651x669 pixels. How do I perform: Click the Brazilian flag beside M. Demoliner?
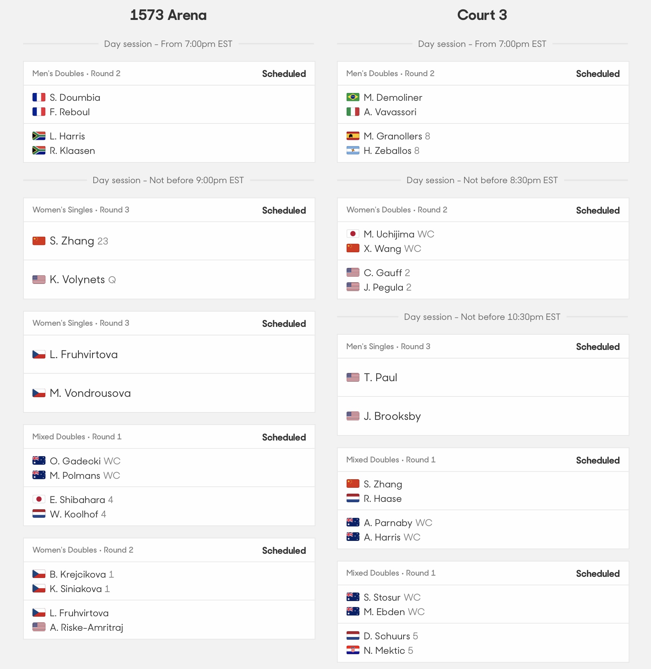(353, 97)
